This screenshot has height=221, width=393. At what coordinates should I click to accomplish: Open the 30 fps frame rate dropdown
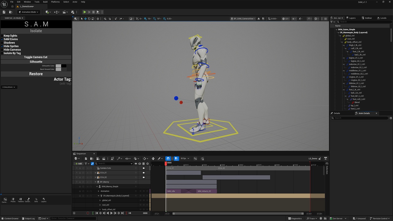coord(185,159)
